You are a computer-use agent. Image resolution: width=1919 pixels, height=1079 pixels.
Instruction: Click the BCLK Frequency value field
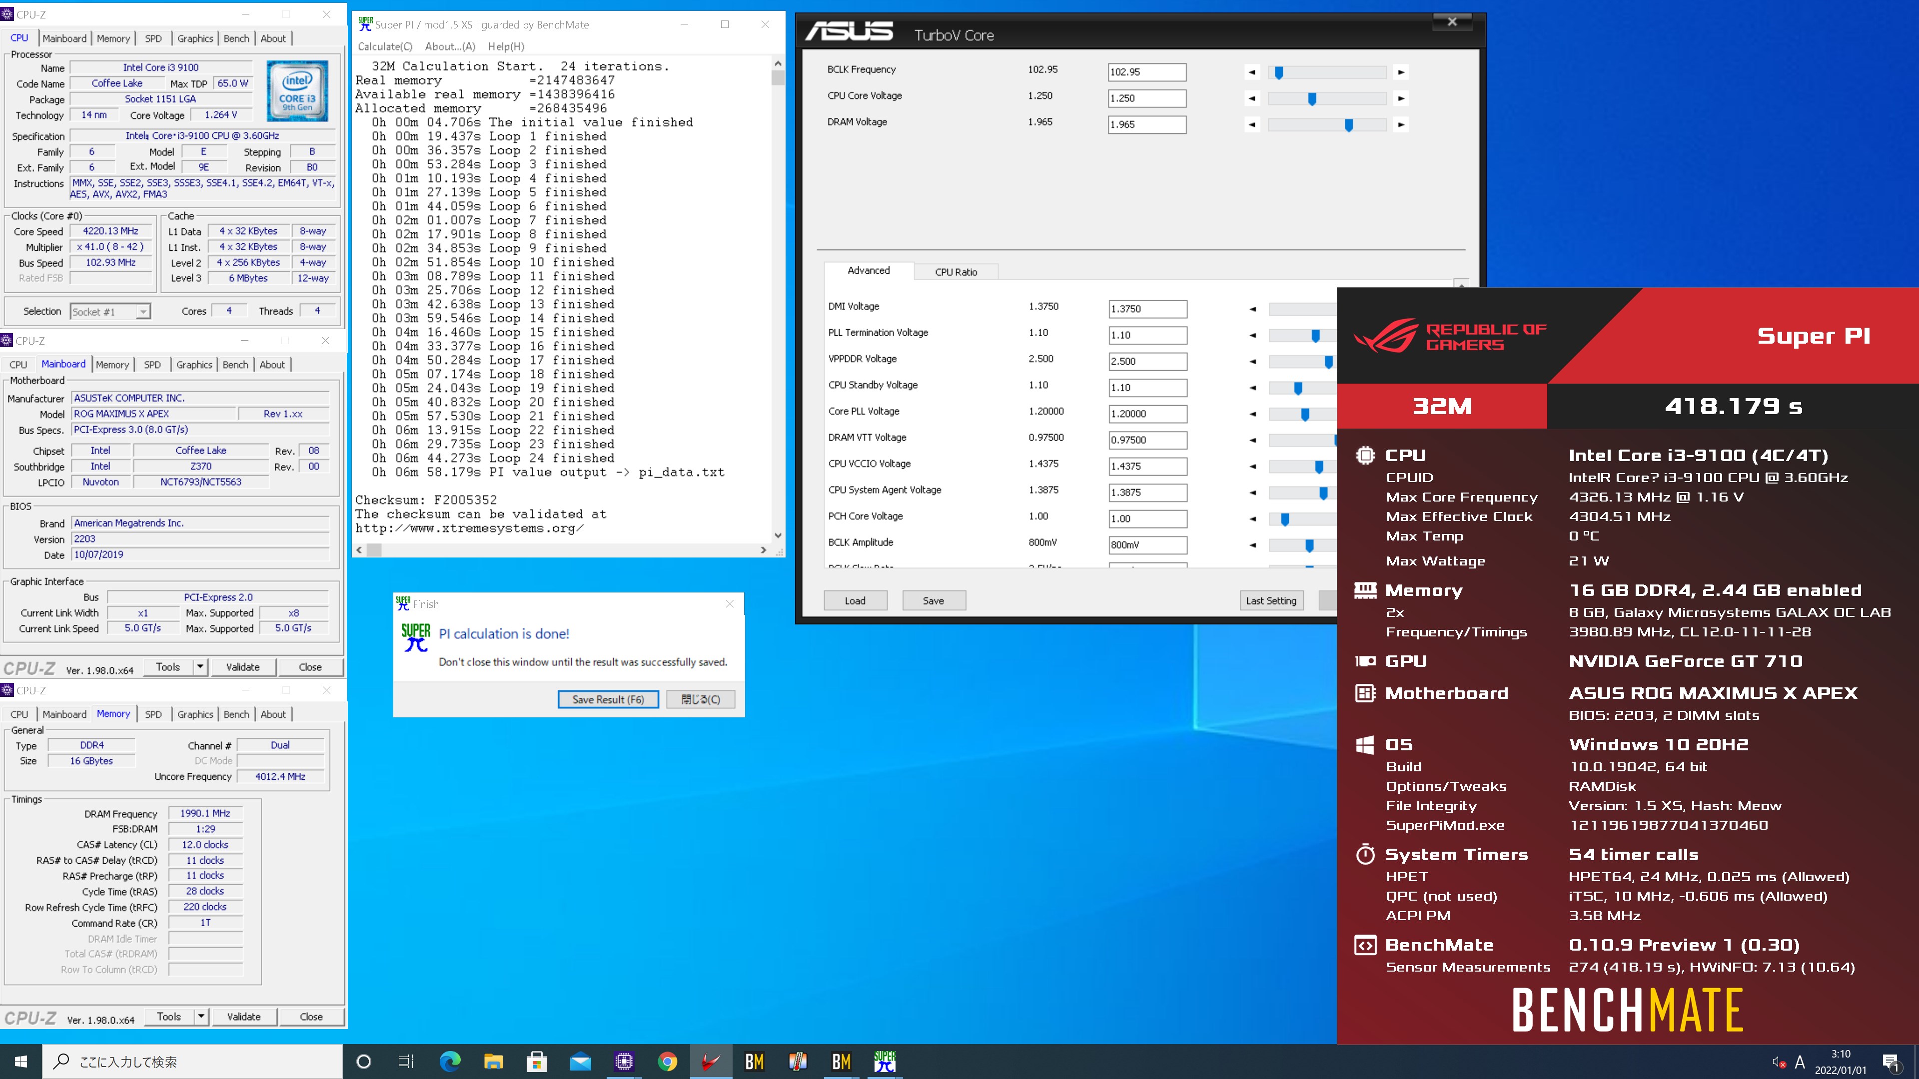pyautogui.click(x=1146, y=72)
